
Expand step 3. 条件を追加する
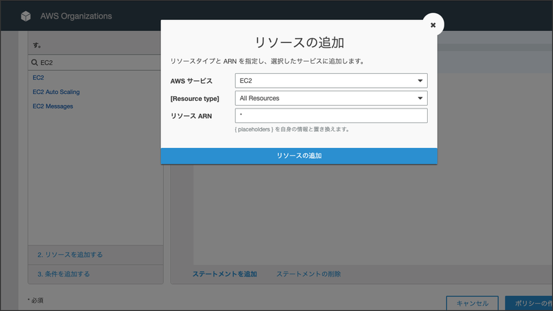(x=95, y=274)
